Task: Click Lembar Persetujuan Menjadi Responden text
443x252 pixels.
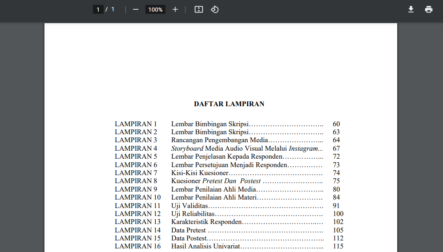Action: pyautogui.click(x=229, y=165)
